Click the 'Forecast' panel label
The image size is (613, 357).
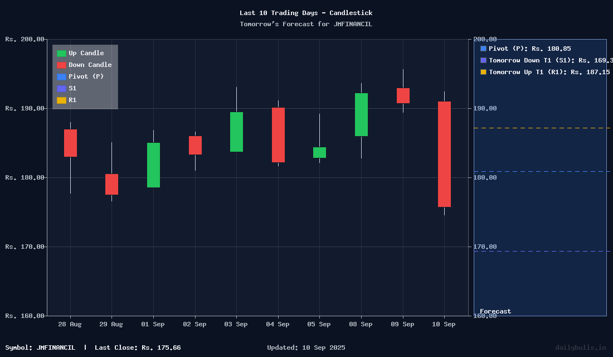[495, 311]
